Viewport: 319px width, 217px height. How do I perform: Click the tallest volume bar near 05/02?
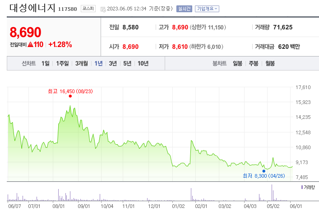click(272, 193)
